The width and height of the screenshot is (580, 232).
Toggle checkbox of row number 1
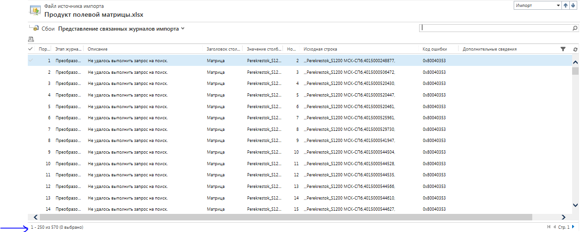pyautogui.click(x=31, y=60)
